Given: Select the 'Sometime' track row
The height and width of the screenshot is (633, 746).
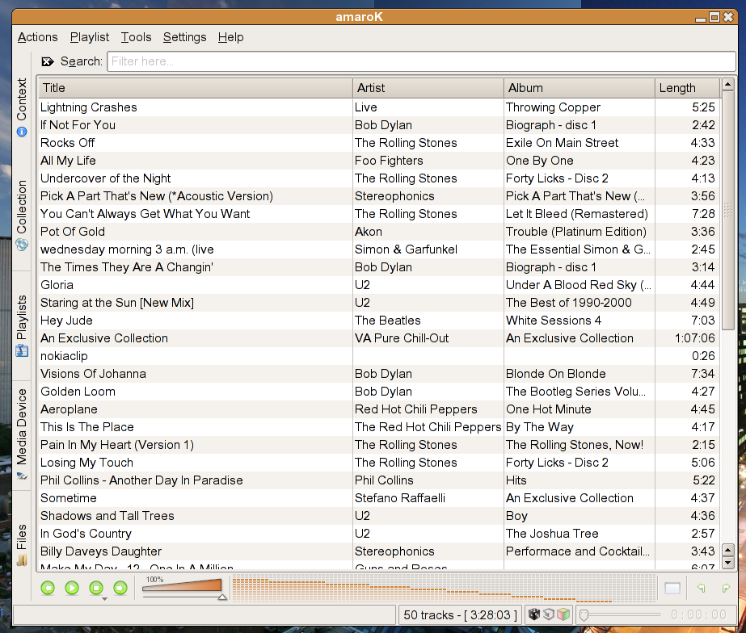Looking at the screenshot, I should [379, 498].
